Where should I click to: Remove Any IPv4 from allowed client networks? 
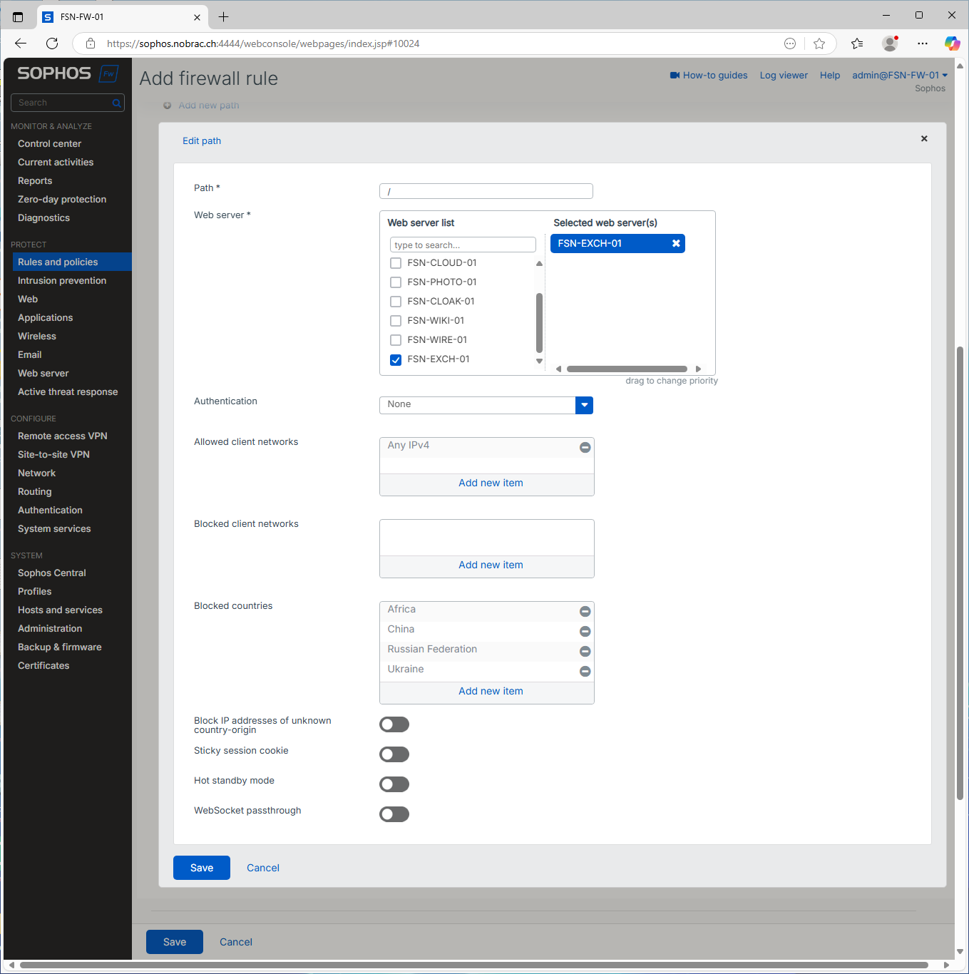(x=585, y=447)
